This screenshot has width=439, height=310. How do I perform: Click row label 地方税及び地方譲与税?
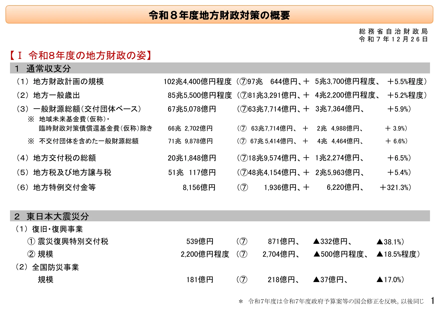tap(72, 172)
